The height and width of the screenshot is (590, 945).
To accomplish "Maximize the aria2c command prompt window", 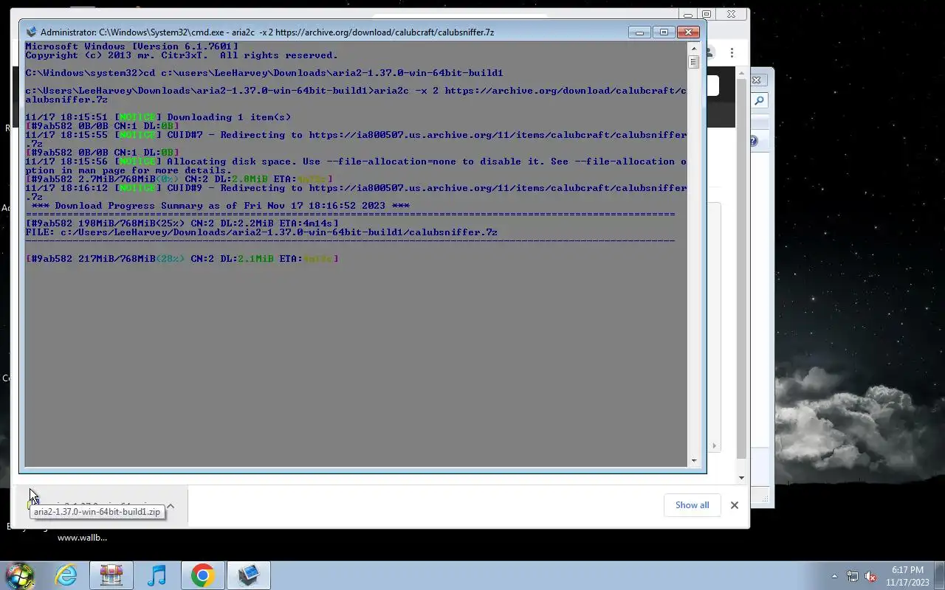I will click(x=664, y=32).
